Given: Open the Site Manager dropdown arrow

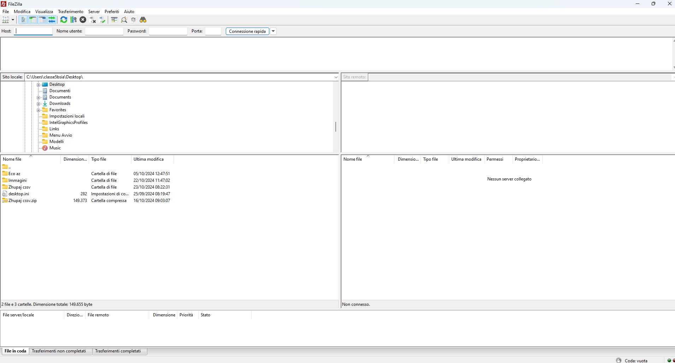Looking at the screenshot, I should (13, 20).
